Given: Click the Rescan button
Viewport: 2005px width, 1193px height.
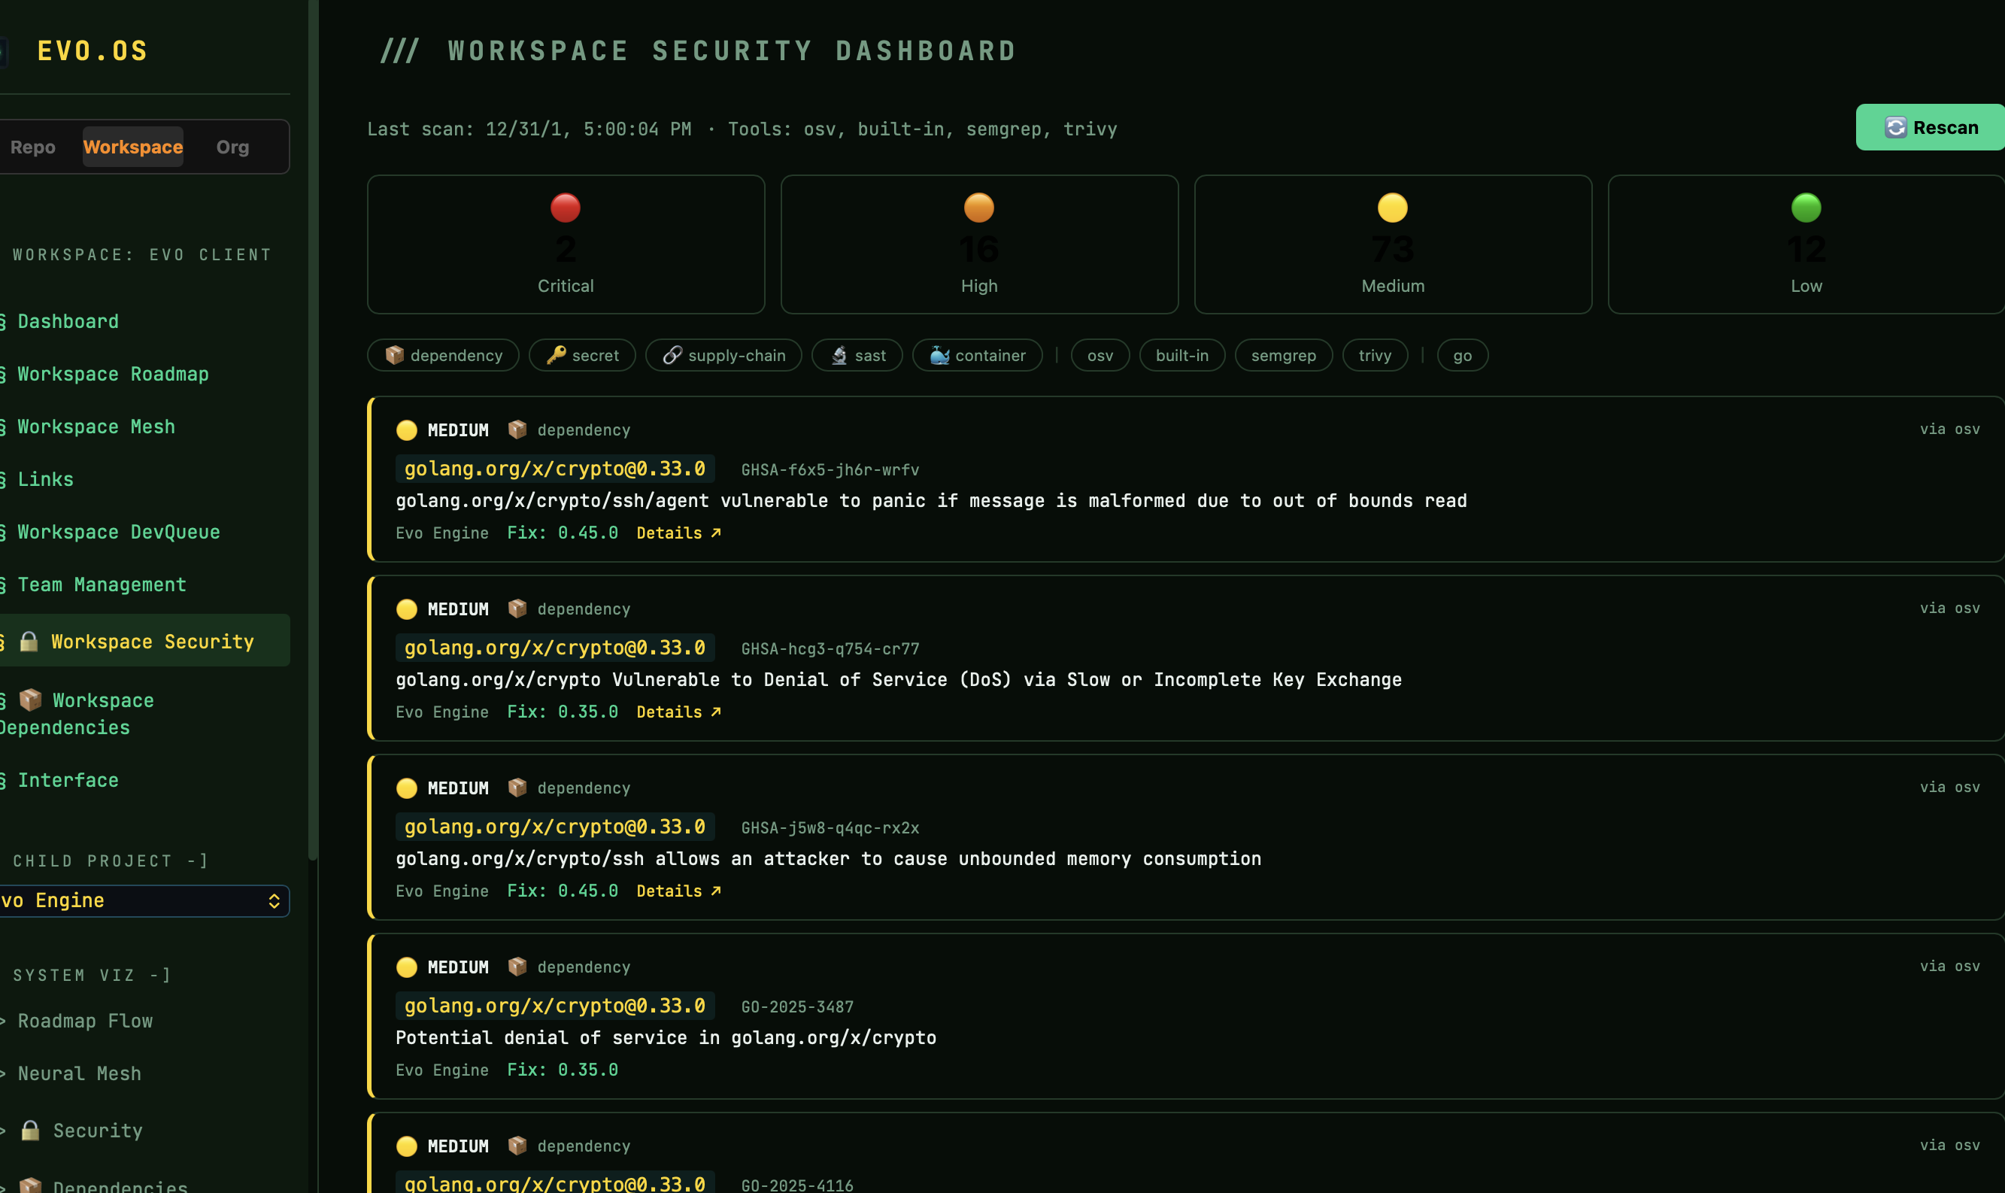Looking at the screenshot, I should coord(1931,127).
